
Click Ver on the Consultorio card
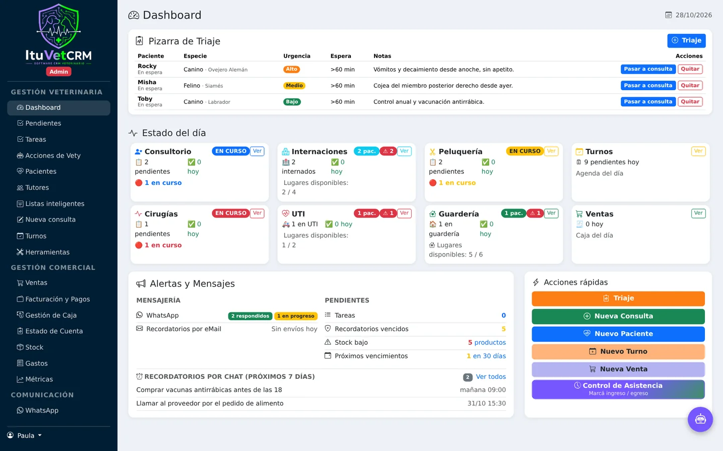(x=257, y=151)
